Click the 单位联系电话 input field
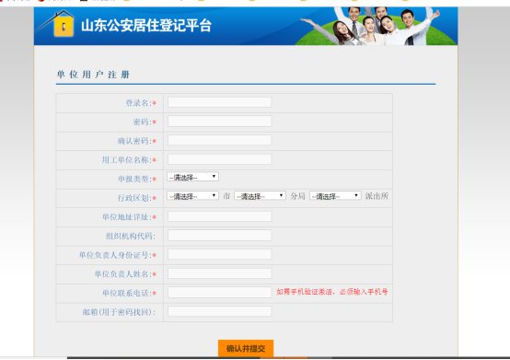This screenshot has width=510, height=360. pyautogui.click(x=219, y=293)
